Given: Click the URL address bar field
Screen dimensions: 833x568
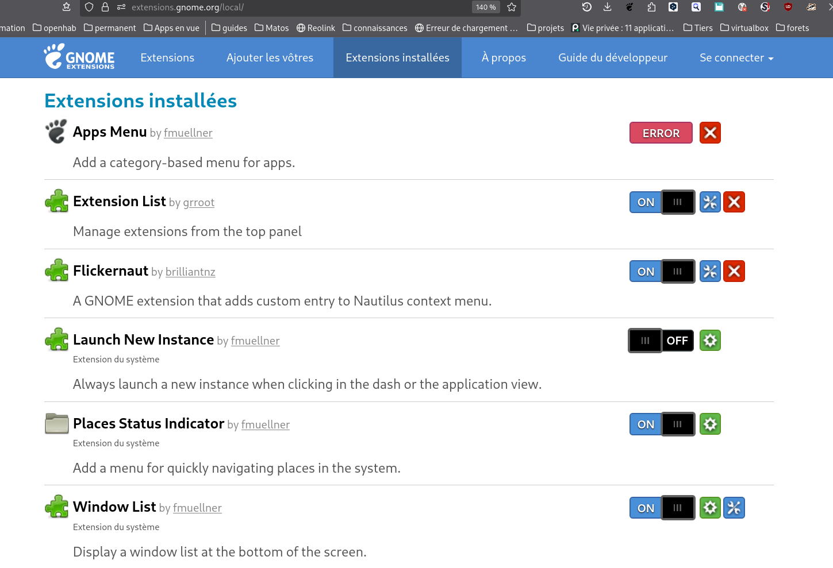Looking at the screenshot, I should (x=299, y=7).
